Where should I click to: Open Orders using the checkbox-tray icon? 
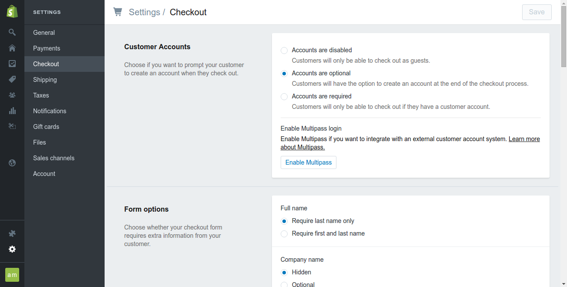point(12,64)
